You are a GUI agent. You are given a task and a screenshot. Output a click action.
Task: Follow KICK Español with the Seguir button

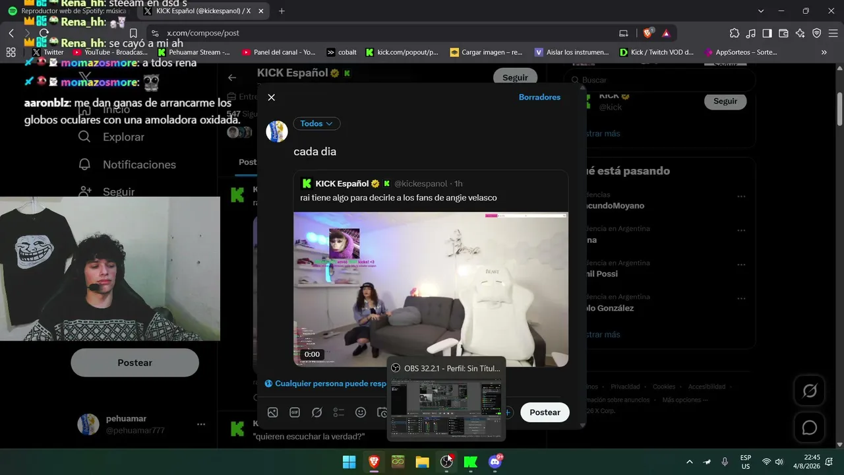point(515,78)
